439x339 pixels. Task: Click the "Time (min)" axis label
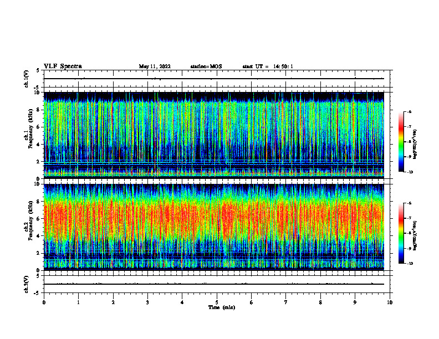[x=222, y=307]
